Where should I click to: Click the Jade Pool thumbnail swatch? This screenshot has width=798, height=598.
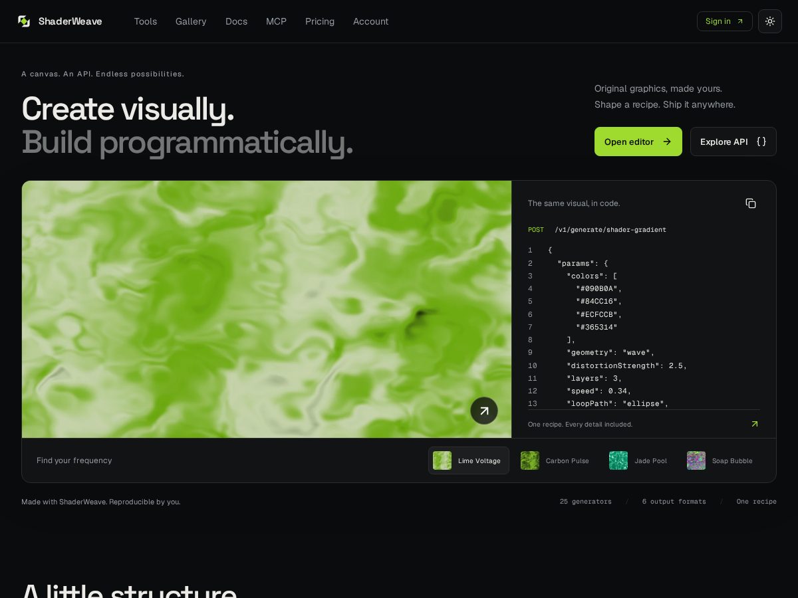618,460
